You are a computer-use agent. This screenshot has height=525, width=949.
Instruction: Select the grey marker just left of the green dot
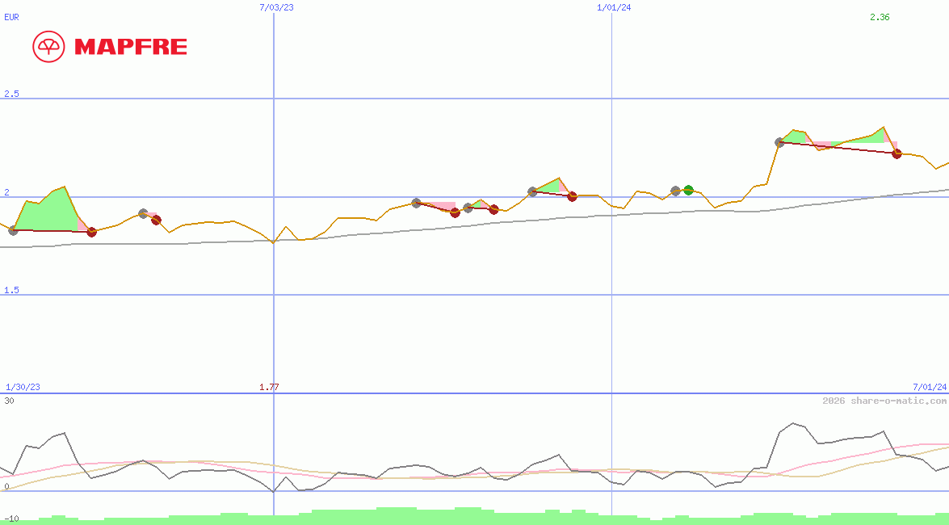pyautogui.click(x=676, y=191)
